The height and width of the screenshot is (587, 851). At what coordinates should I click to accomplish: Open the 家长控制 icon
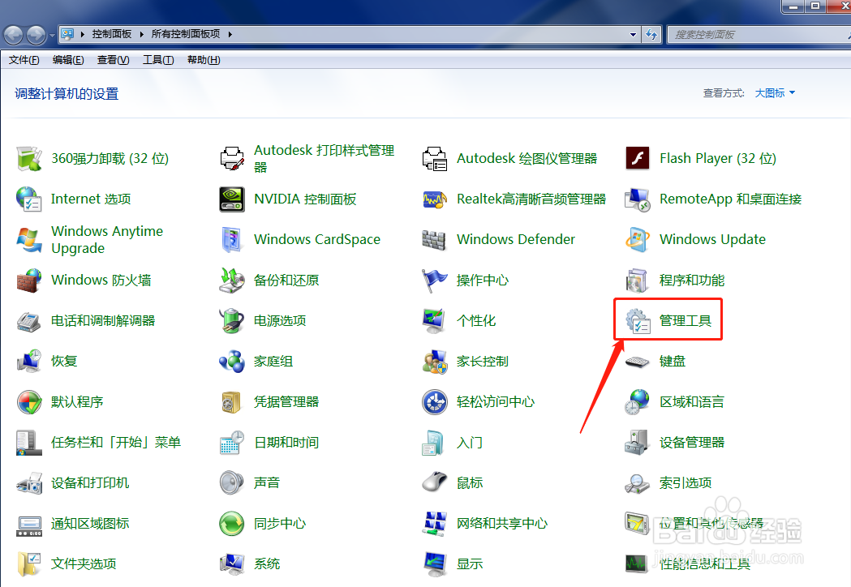[x=435, y=362]
